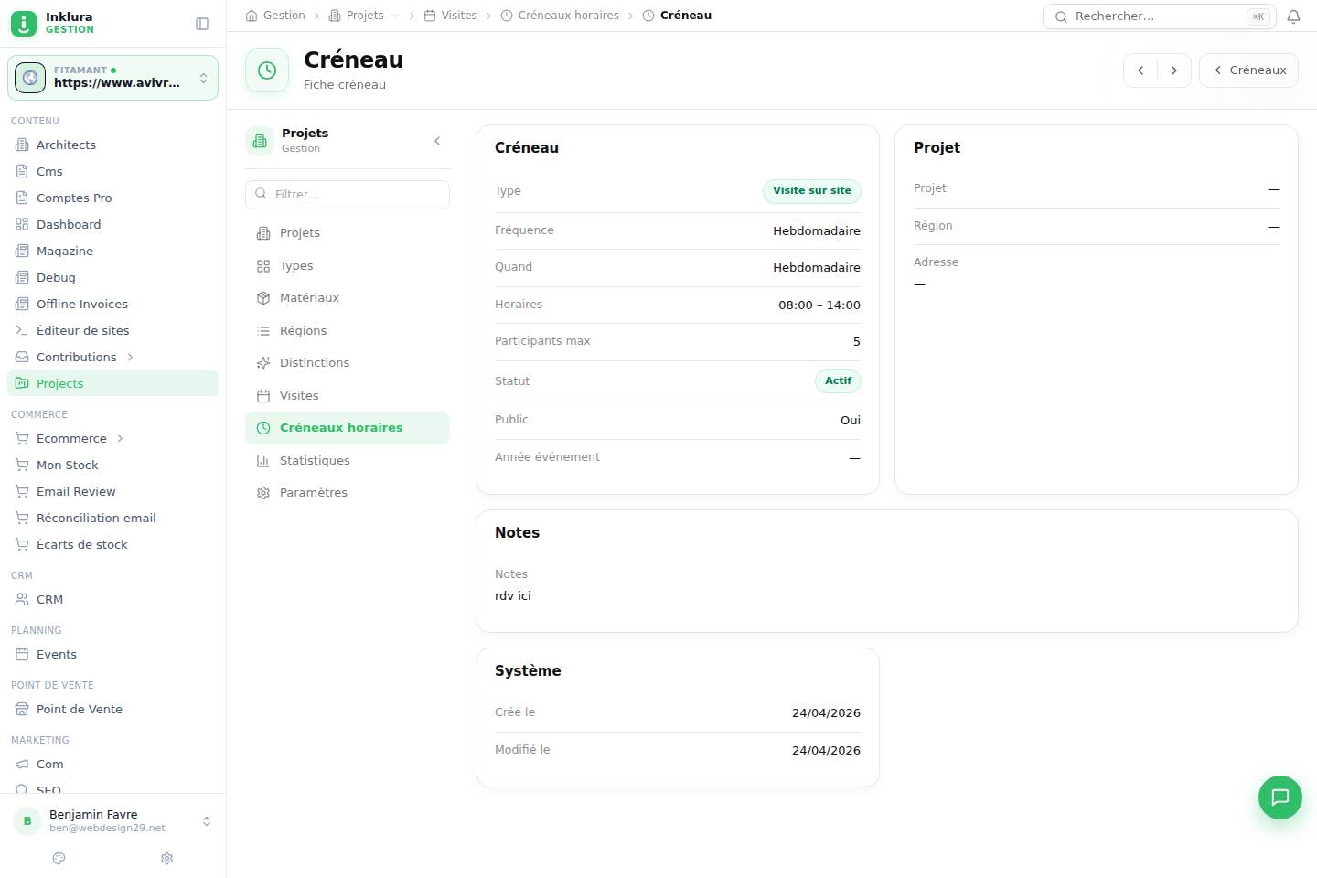Click the Participants max value 5
The width and height of the screenshot is (1317, 878).
pyautogui.click(x=857, y=341)
